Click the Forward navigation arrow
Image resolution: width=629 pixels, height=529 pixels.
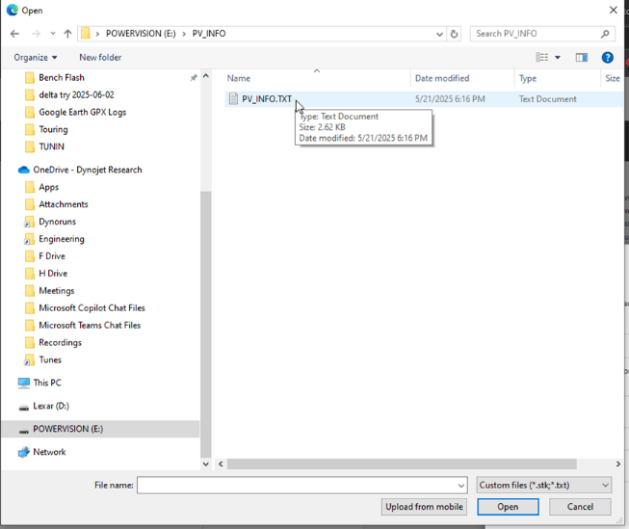point(36,34)
